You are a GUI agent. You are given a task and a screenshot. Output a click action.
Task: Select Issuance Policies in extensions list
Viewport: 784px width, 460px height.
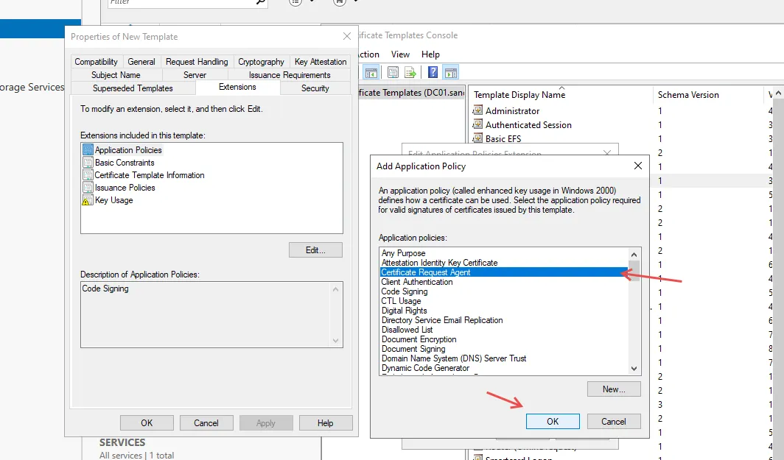(x=125, y=188)
